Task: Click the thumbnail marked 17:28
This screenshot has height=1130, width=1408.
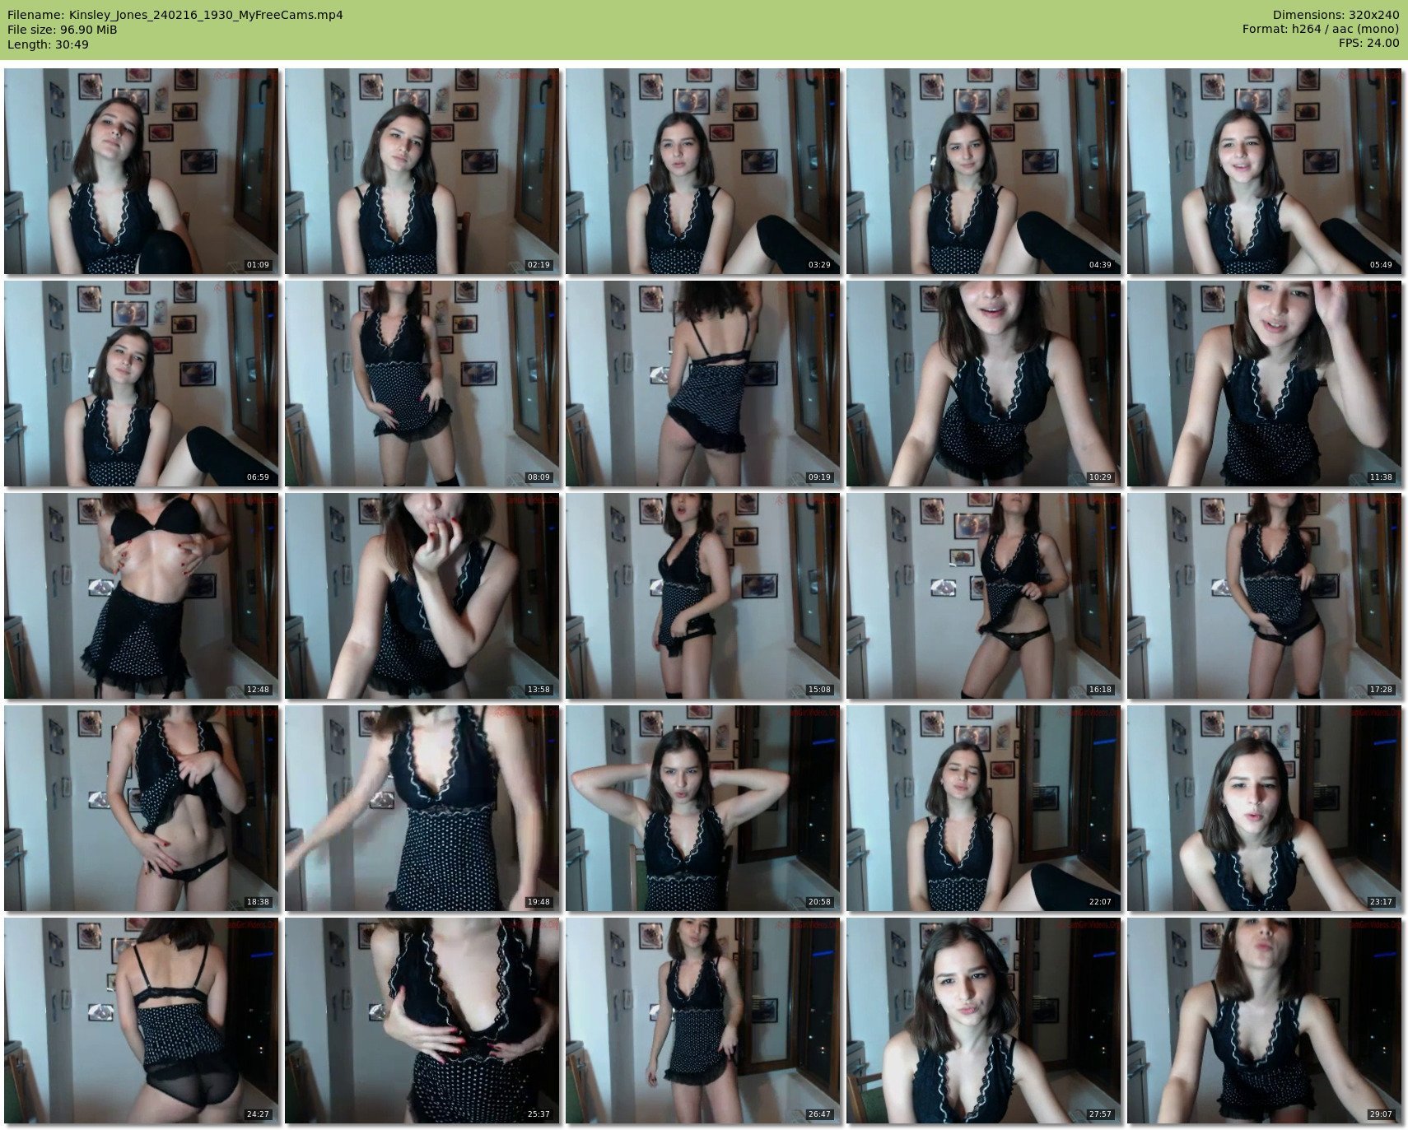Action: (x=1265, y=596)
